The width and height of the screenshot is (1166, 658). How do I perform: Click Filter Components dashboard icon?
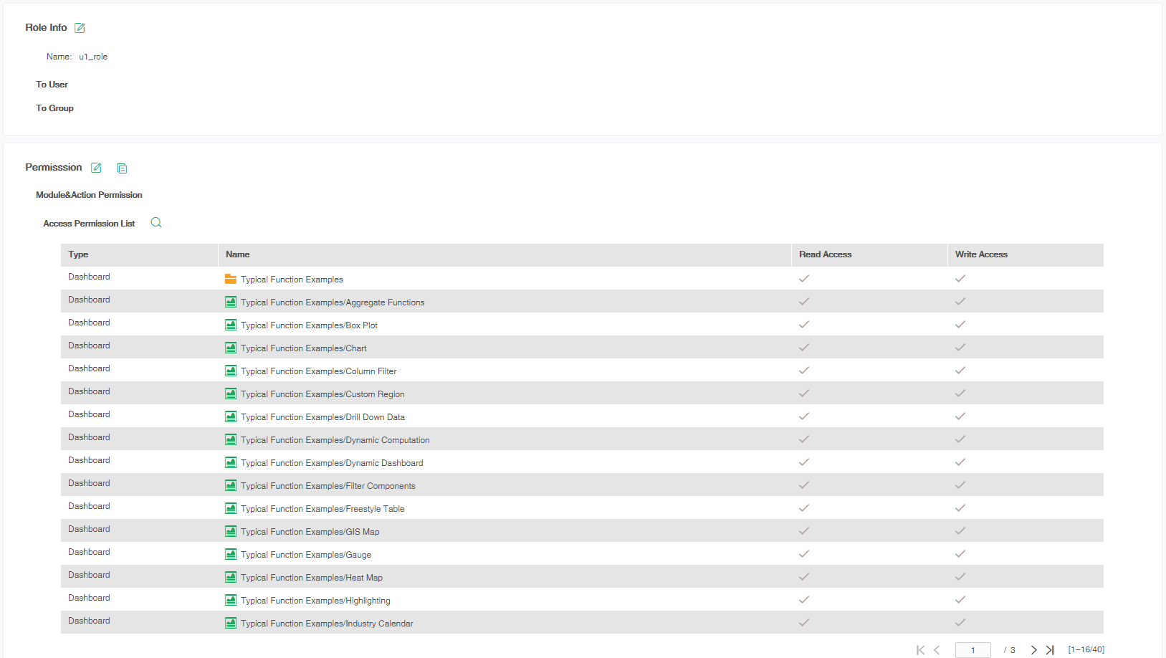coord(231,485)
